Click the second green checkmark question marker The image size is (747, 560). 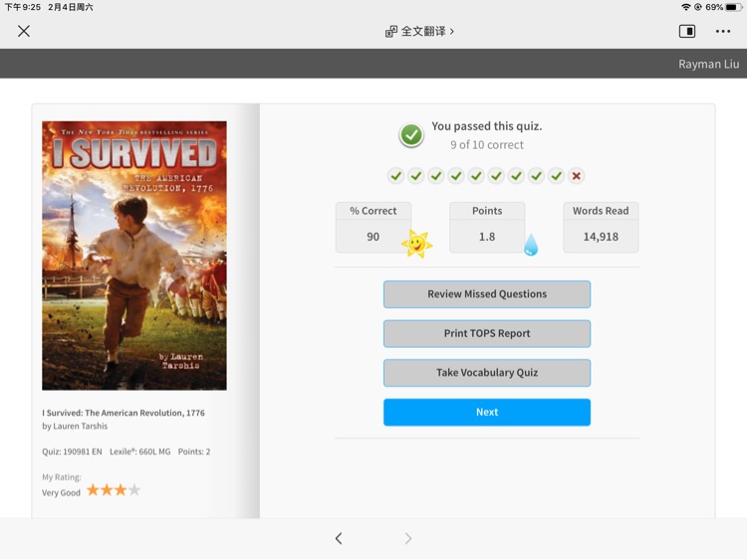click(x=416, y=176)
